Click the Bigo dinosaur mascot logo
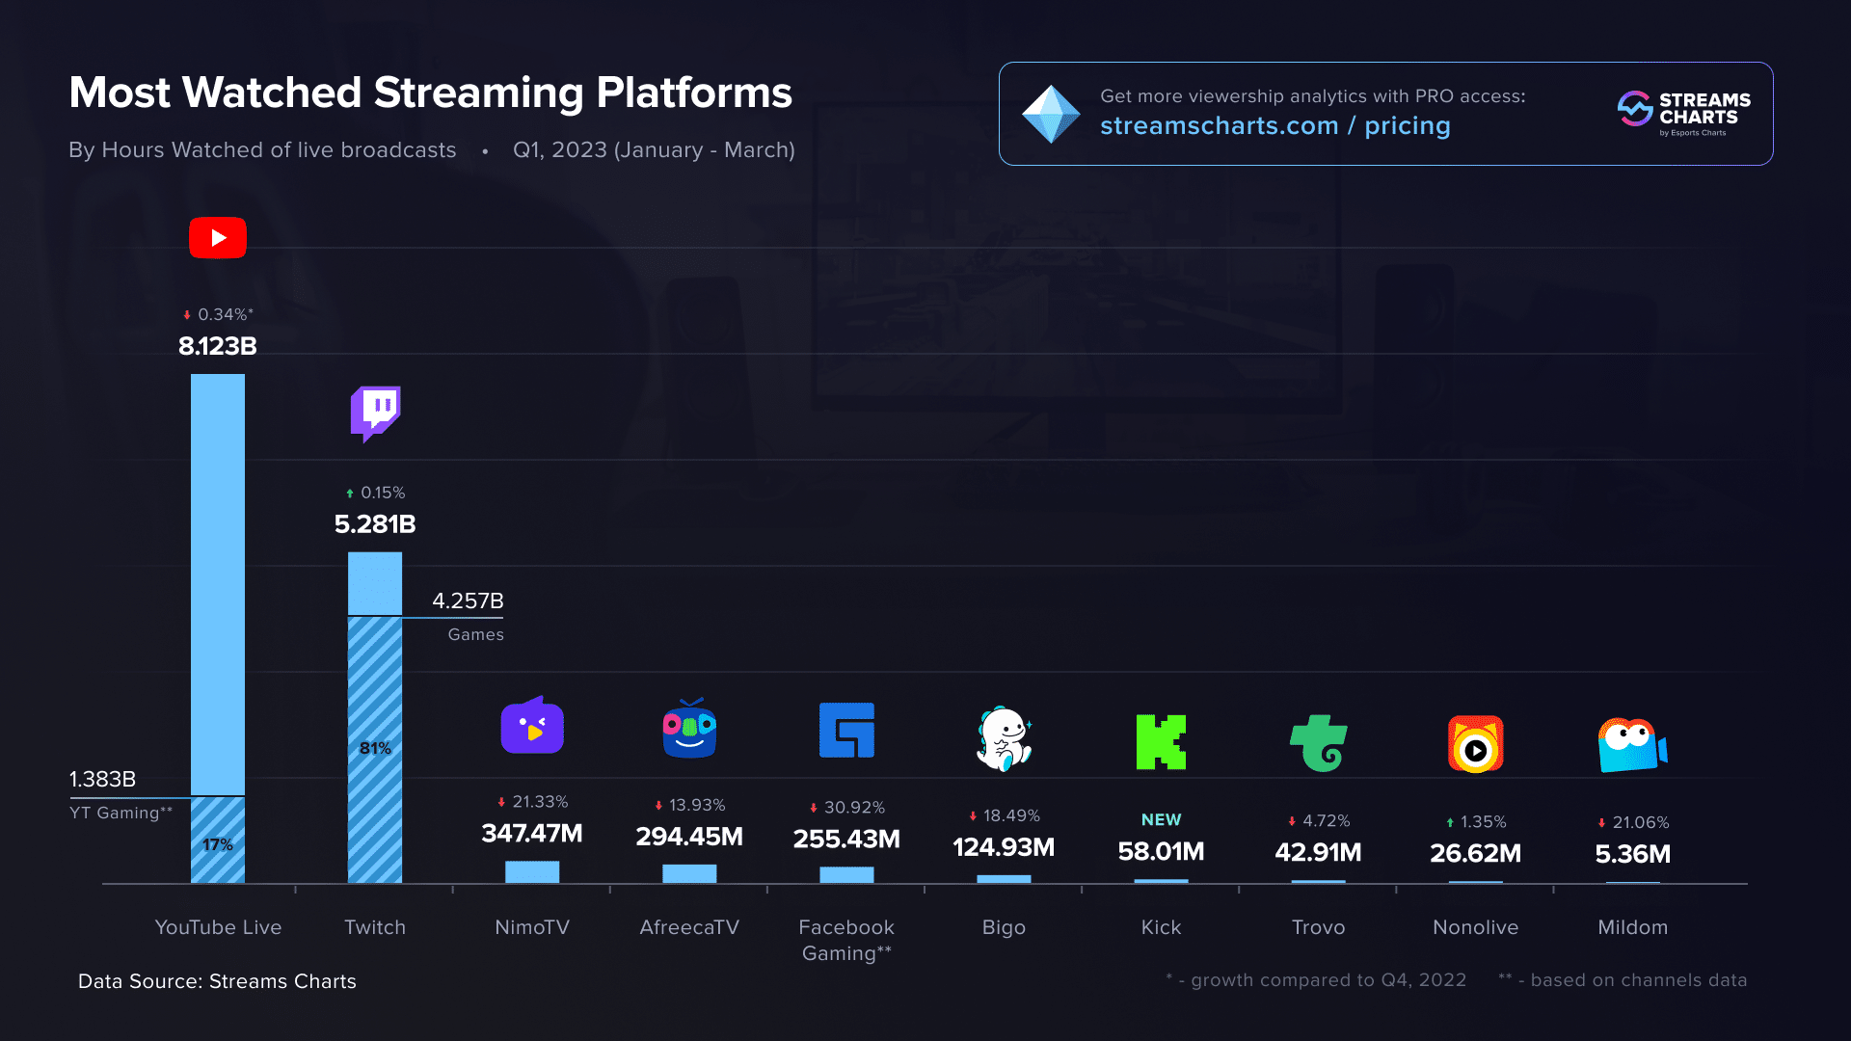Viewport: 1851px width, 1041px height. coord(1004,738)
